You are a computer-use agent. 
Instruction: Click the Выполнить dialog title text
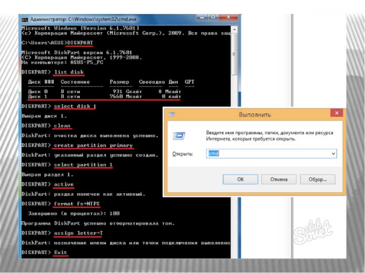(255, 115)
